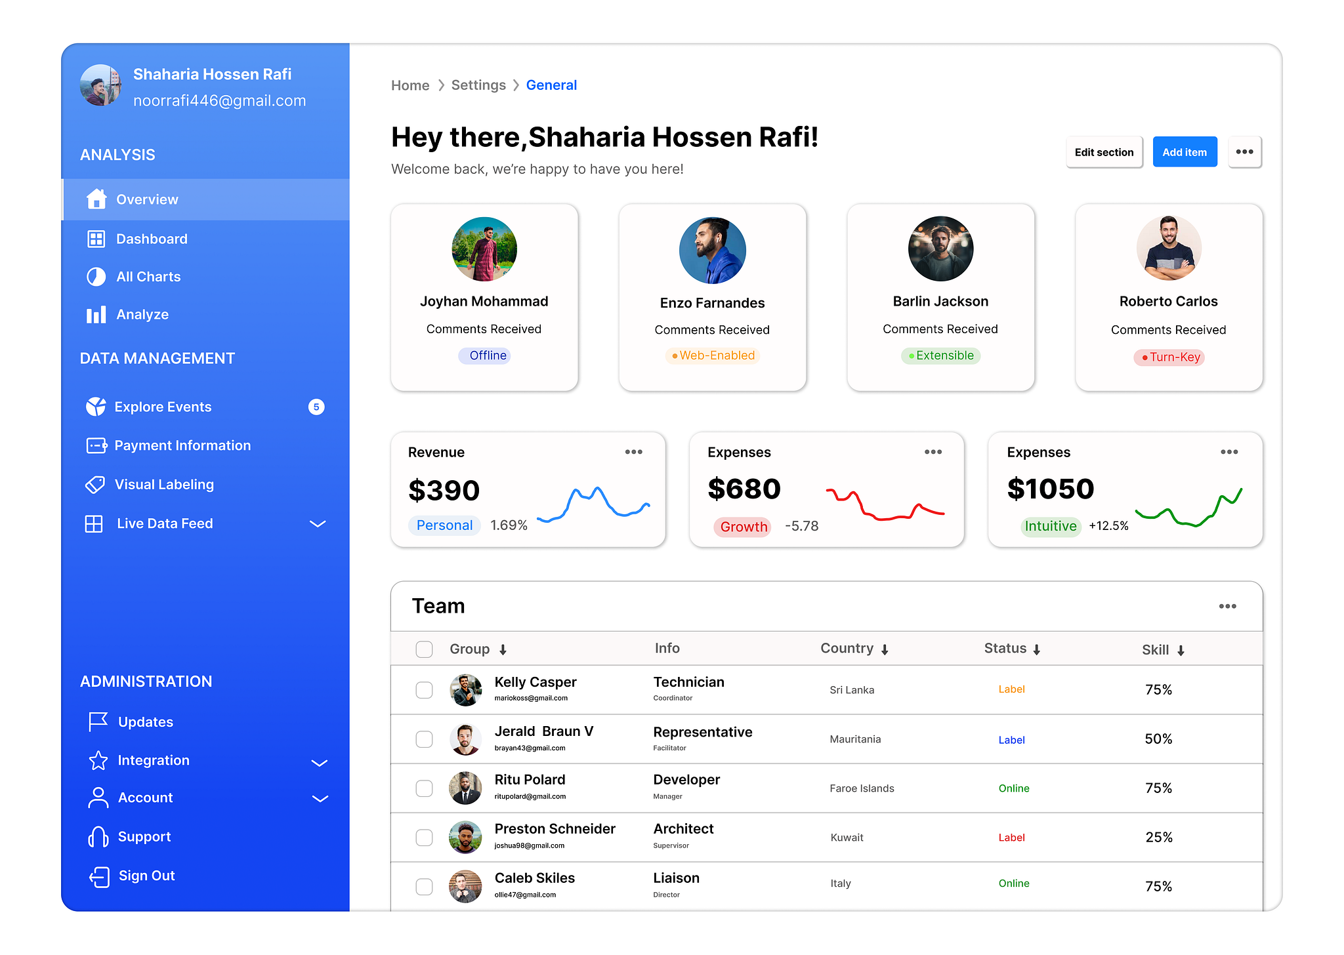Tick the checkbox for Kelly Casper
1344x955 pixels.
coord(425,690)
